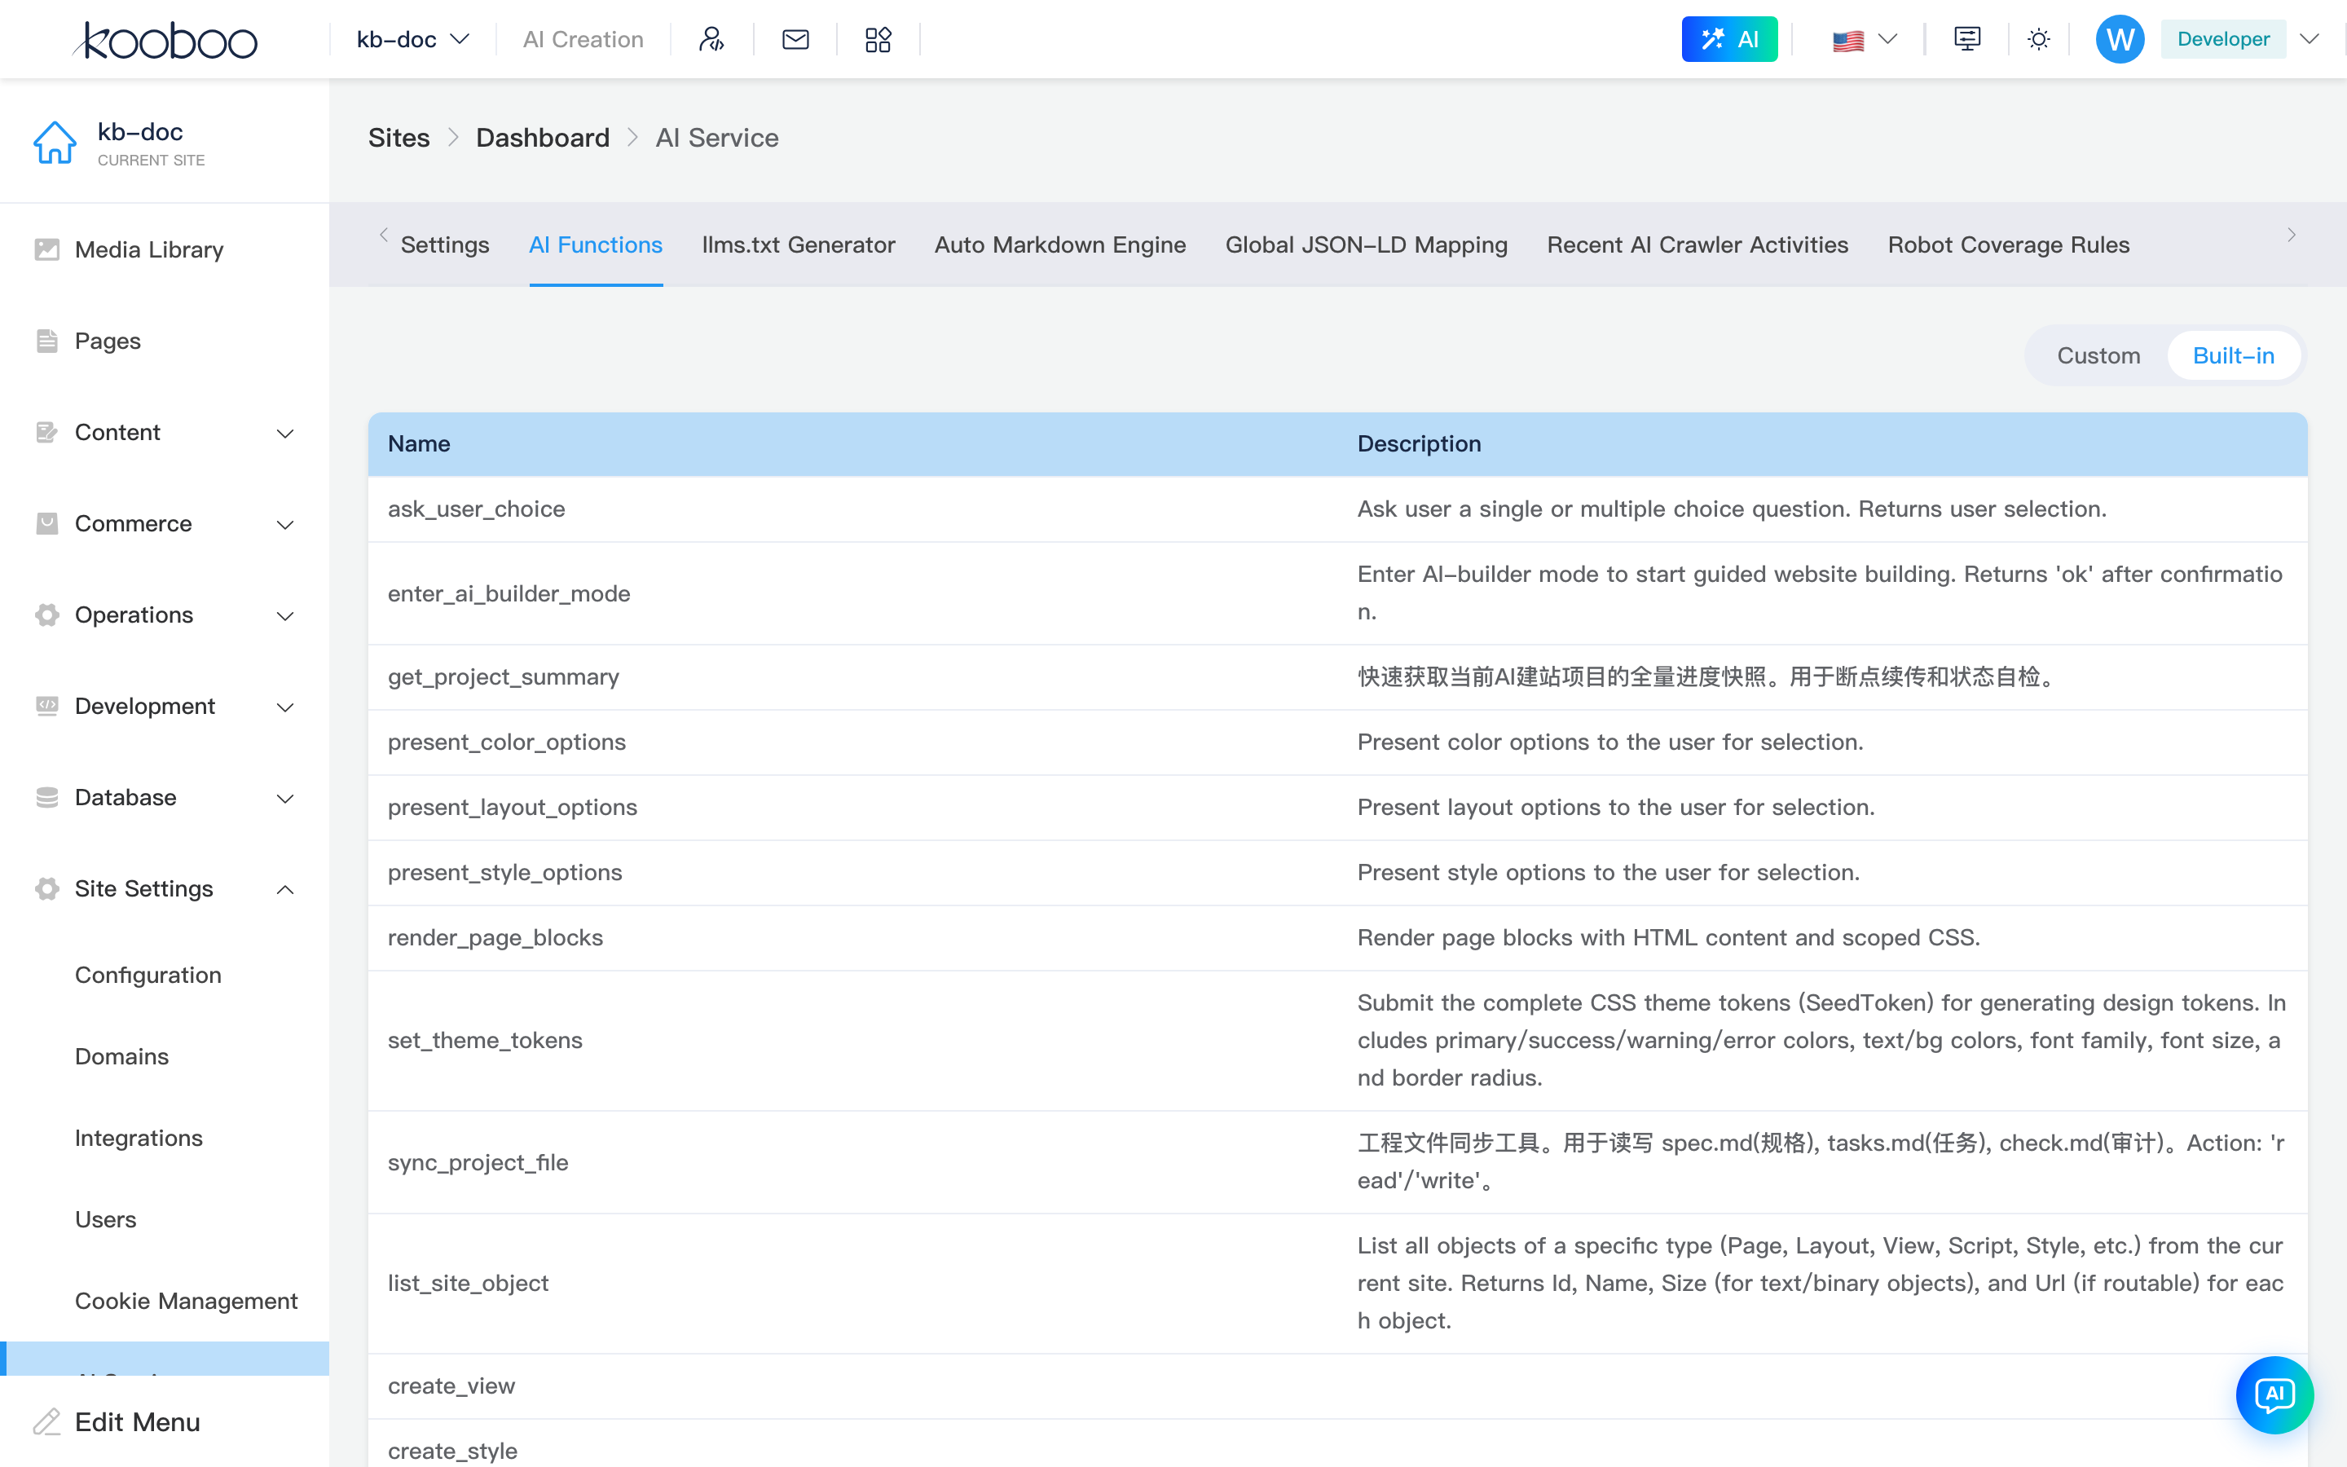This screenshot has width=2347, height=1467.
Task: Click the blue AI magic wand button
Action: tap(1729, 39)
